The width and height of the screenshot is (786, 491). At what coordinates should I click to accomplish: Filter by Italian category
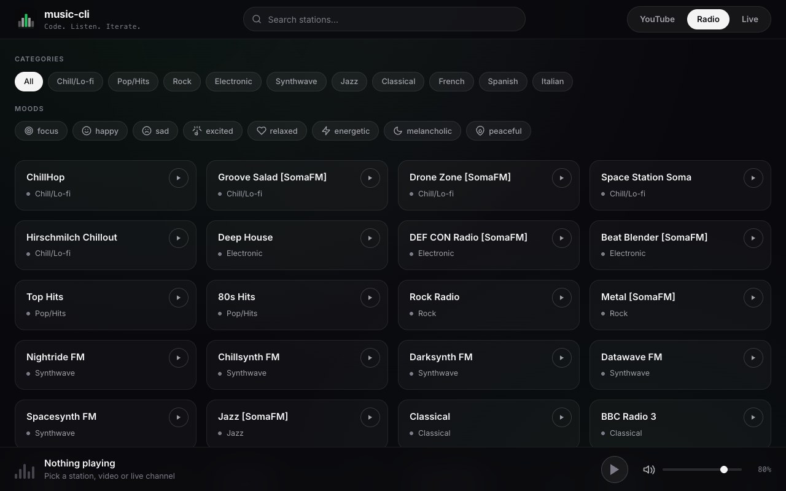tap(553, 82)
